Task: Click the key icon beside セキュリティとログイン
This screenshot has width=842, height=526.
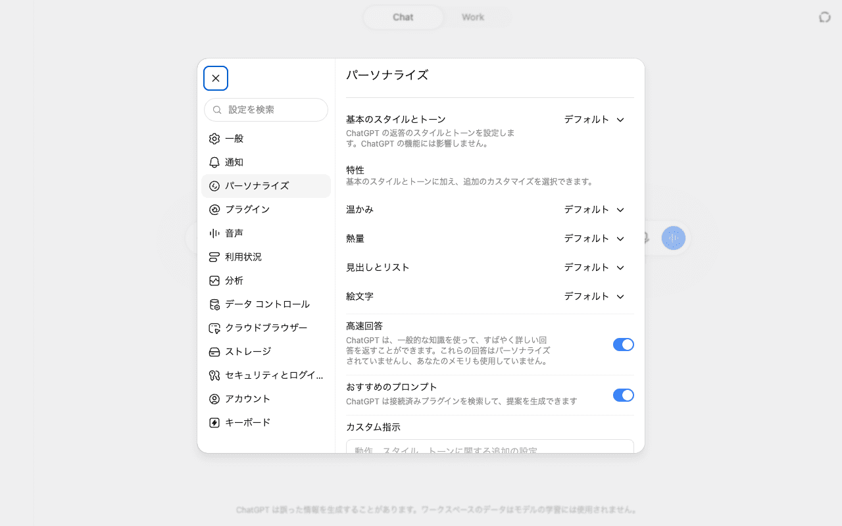Action: click(x=214, y=375)
